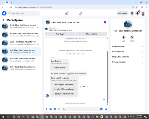The height and width of the screenshot is (119, 149).
Task: Open the Chrome profile icon
Action: tap(142, 7)
